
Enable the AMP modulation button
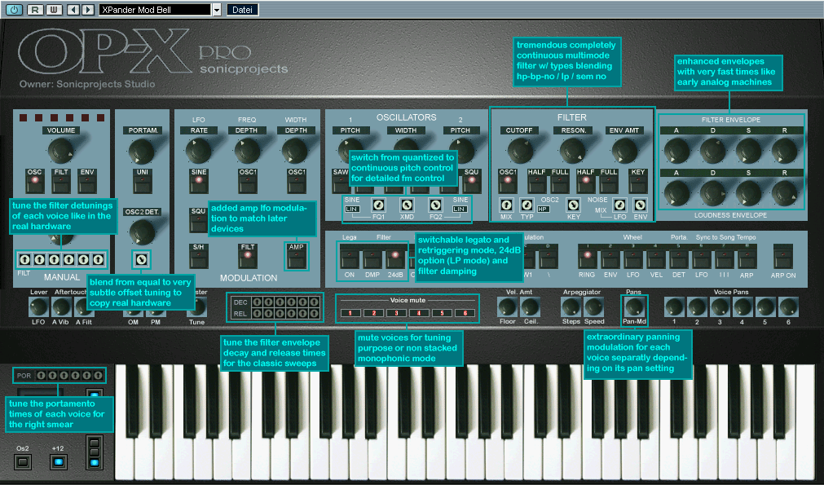tap(297, 258)
